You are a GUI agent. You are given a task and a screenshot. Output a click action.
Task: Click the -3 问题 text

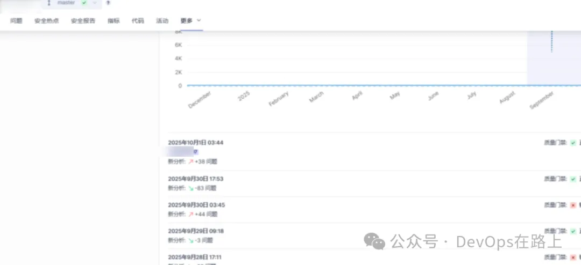click(204, 240)
